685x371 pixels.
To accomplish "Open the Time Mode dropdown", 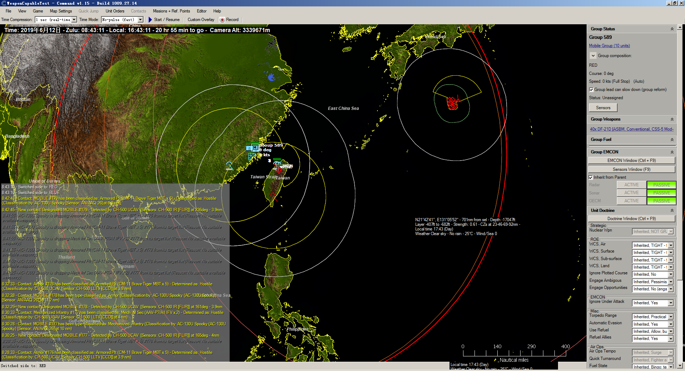I will click(x=141, y=20).
